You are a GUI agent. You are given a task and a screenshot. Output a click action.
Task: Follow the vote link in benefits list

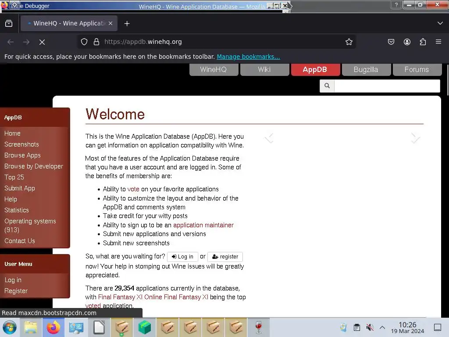pos(133,189)
